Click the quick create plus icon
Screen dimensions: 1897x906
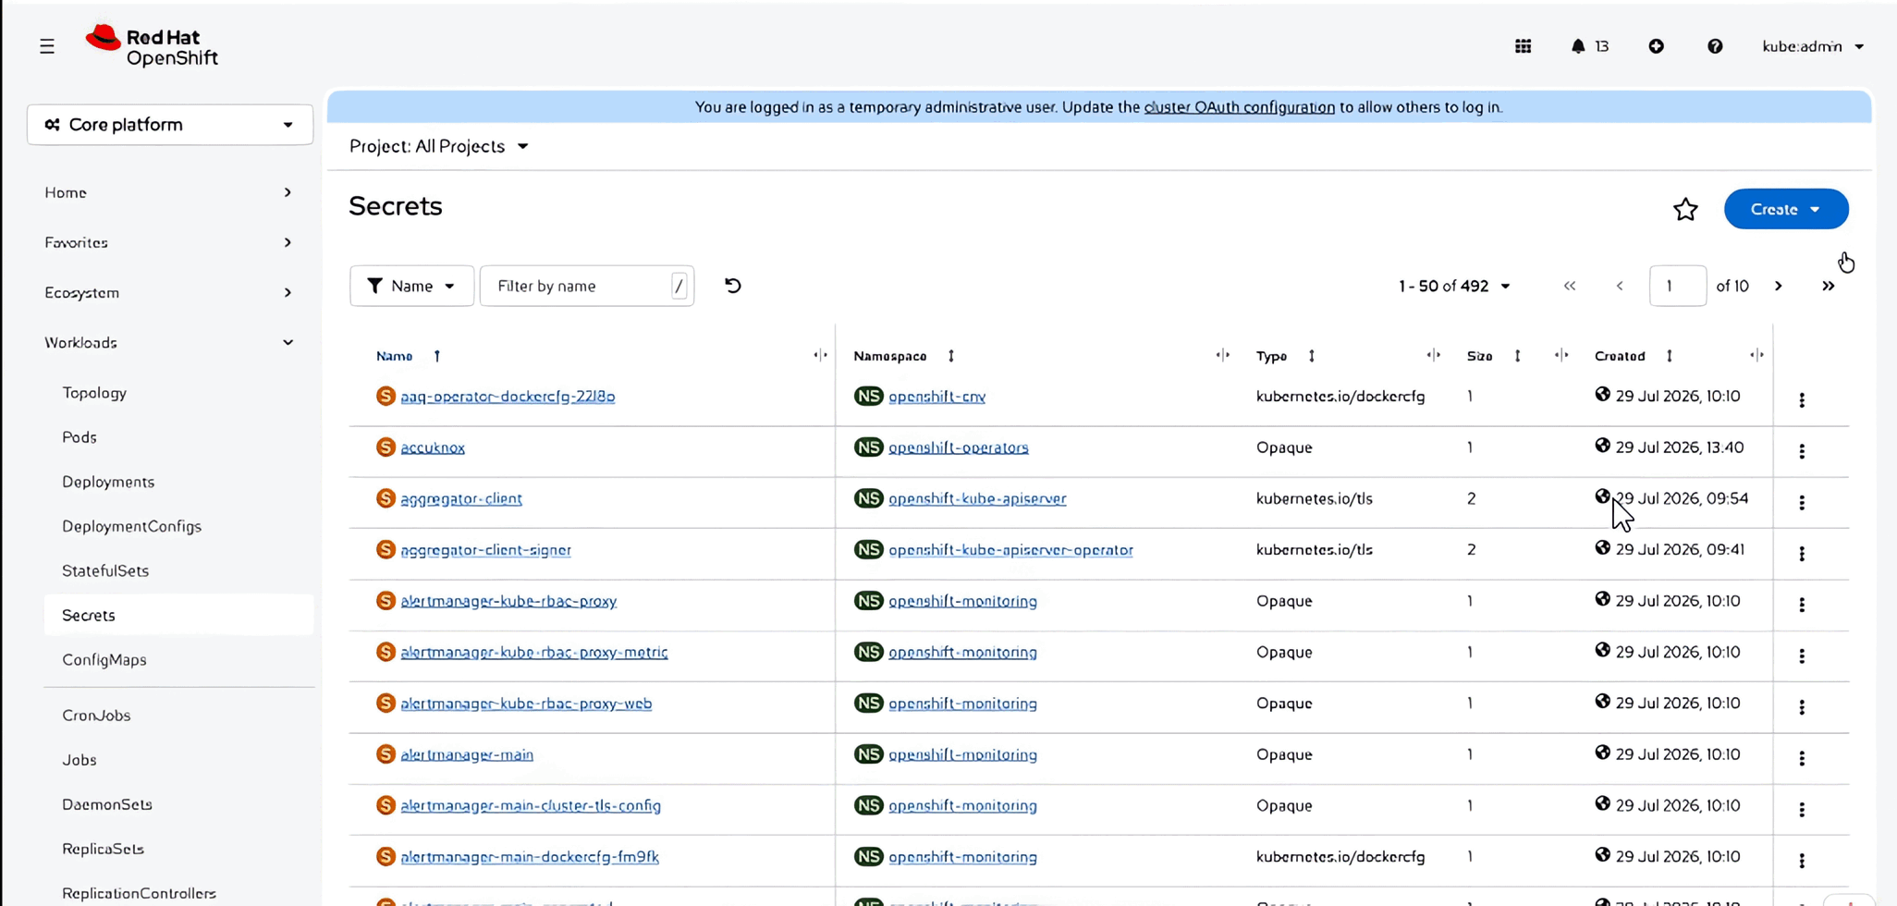[x=1656, y=46]
